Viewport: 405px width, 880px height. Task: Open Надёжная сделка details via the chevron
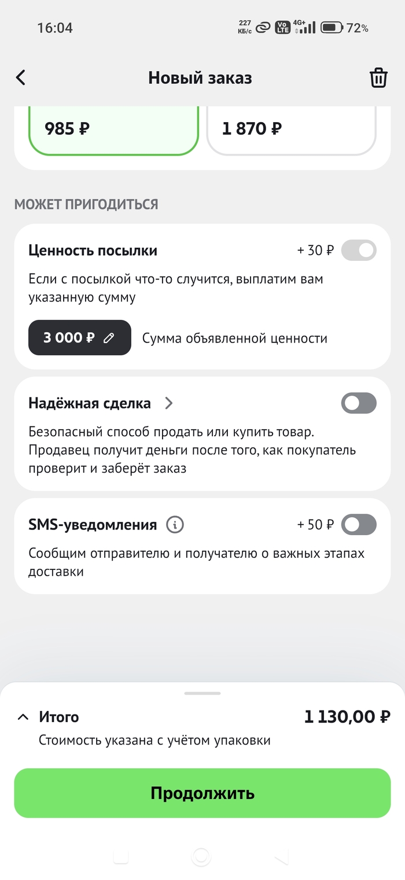pos(169,403)
